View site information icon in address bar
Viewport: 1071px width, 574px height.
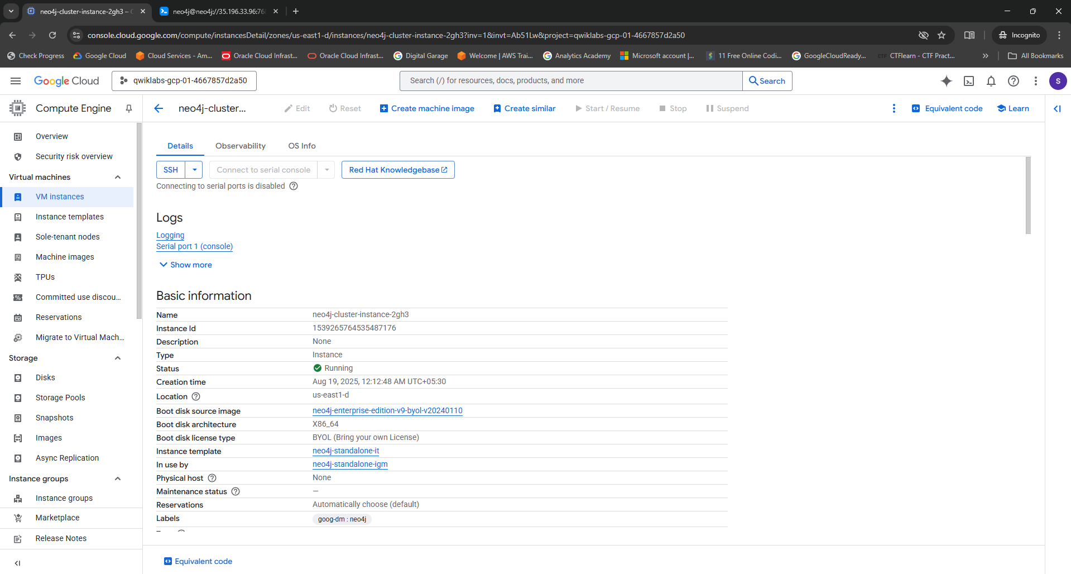click(x=76, y=35)
